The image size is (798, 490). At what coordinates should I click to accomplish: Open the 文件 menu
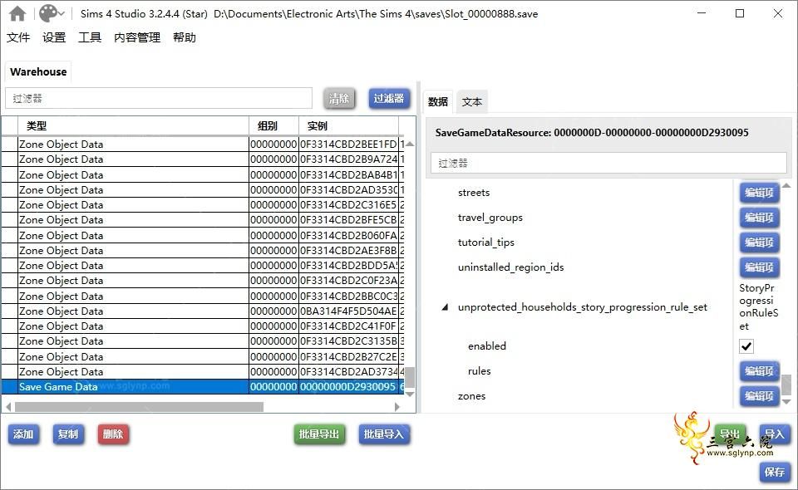pyautogui.click(x=18, y=37)
